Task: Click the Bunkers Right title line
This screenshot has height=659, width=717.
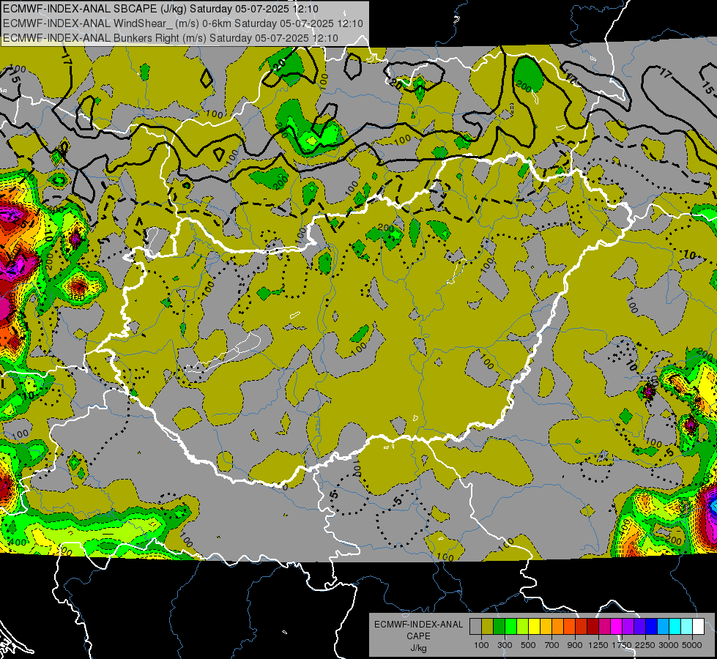Action: pyautogui.click(x=171, y=38)
